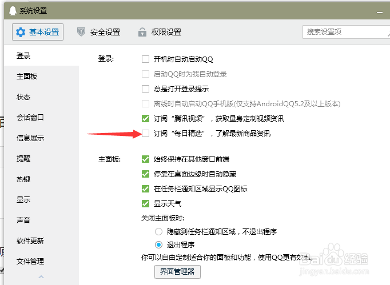Enable 总是打开登录提示 checkbox
The height and width of the screenshot is (285, 390).
(x=145, y=89)
